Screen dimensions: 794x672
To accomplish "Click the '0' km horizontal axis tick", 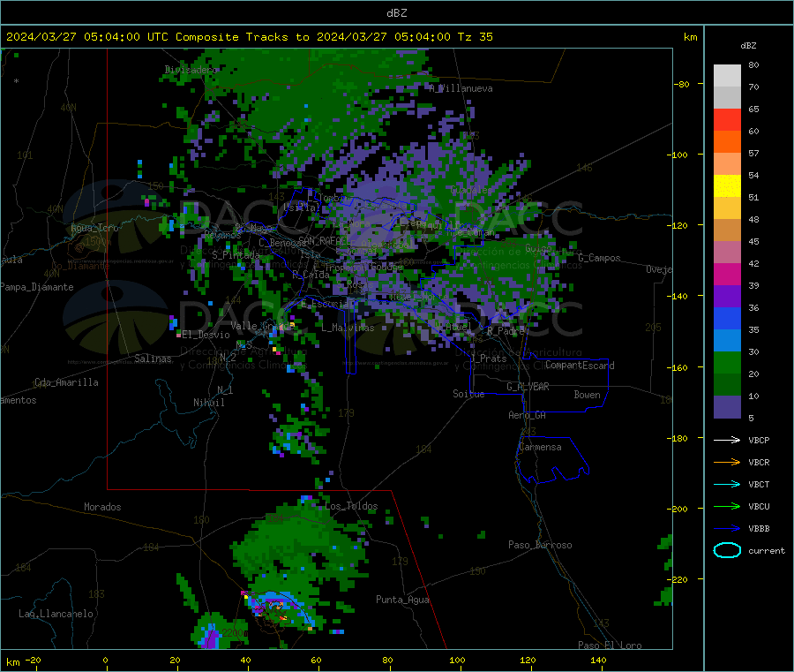I will pos(105,660).
